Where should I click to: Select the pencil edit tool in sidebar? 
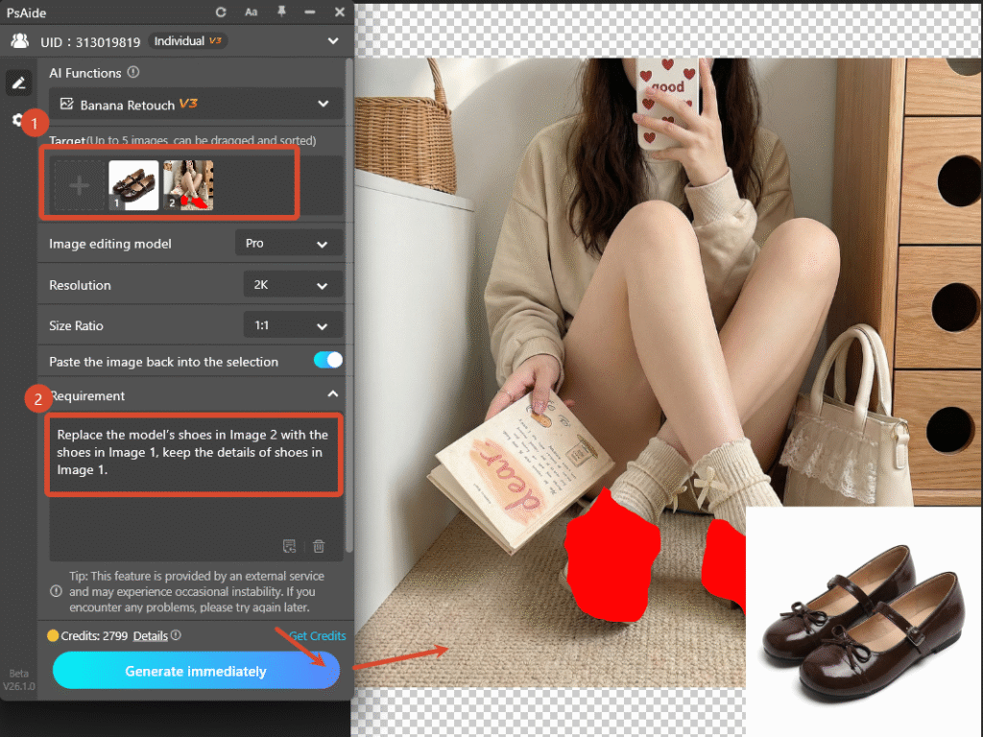click(x=18, y=83)
